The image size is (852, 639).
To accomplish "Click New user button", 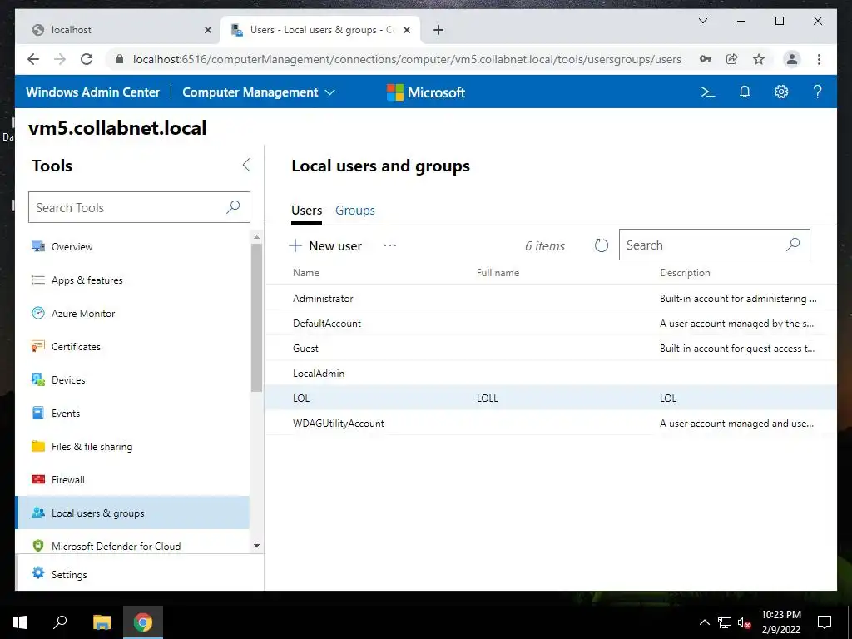I will coord(325,245).
